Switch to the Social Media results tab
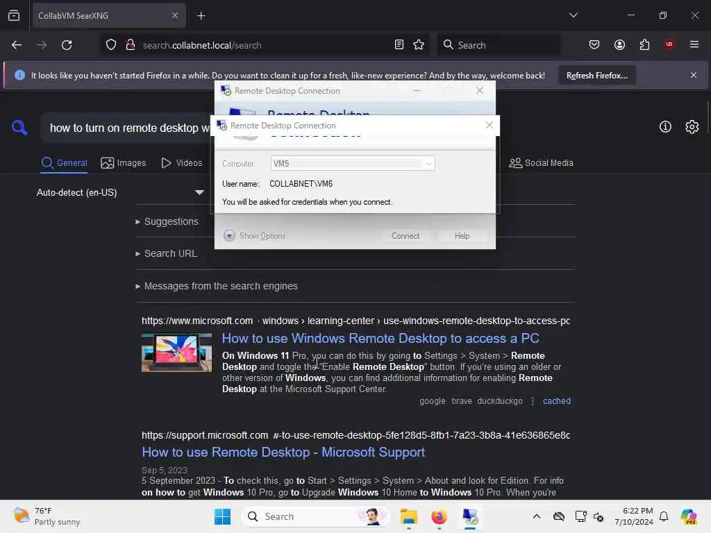The width and height of the screenshot is (711, 533). click(x=541, y=162)
